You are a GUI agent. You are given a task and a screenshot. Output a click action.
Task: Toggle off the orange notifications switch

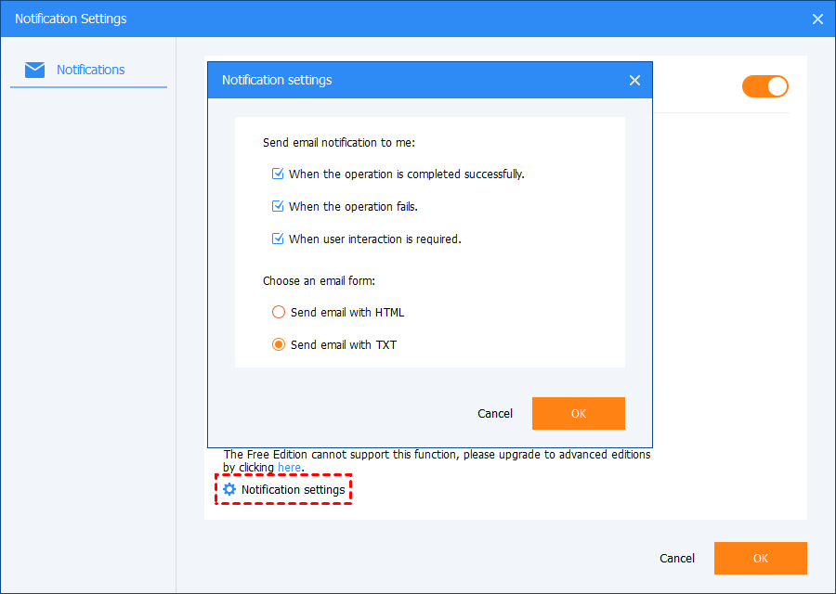(764, 86)
